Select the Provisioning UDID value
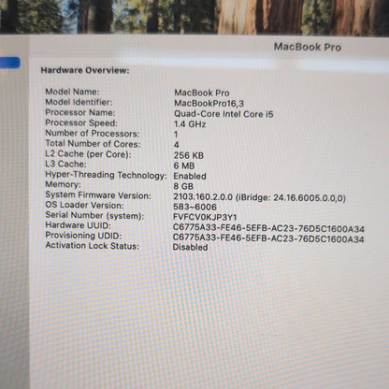 [268, 238]
